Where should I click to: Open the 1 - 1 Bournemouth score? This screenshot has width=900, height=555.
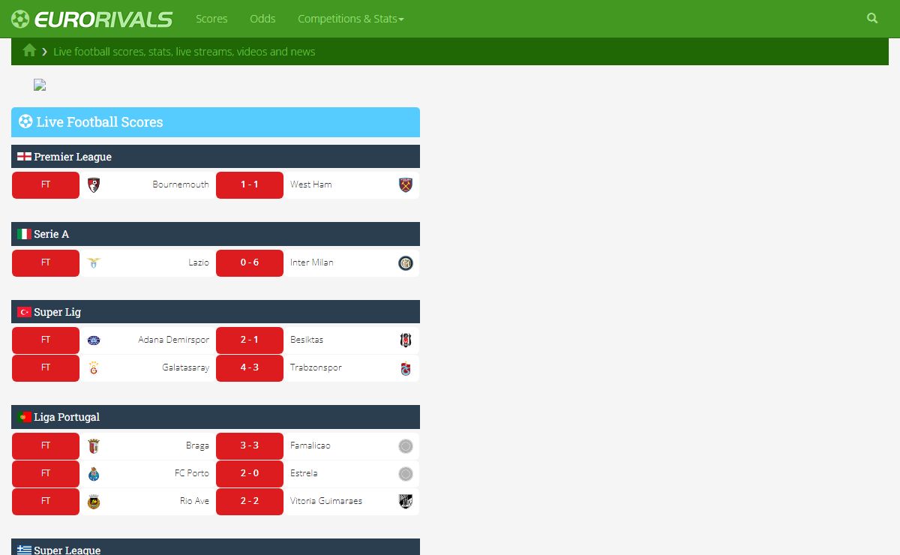tap(250, 185)
